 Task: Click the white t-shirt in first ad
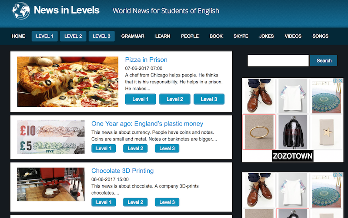click(293, 96)
